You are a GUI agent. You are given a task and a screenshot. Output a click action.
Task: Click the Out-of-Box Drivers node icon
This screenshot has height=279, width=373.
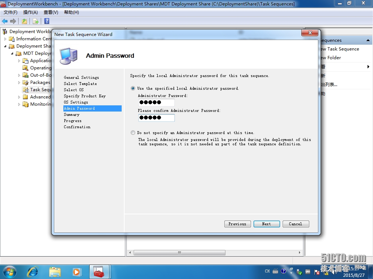tap(25, 75)
